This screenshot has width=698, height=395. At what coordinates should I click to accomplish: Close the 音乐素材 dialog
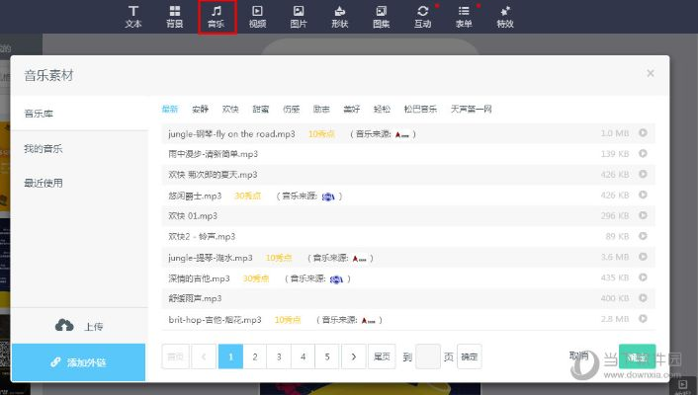tap(651, 73)
